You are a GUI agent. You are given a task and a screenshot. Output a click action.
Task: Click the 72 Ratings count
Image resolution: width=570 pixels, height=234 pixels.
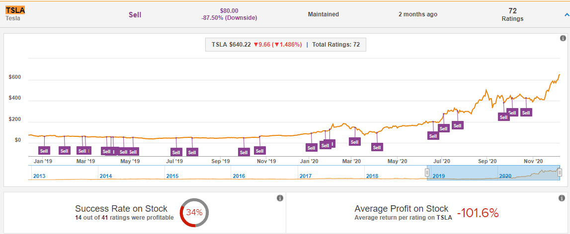[512, 14]
